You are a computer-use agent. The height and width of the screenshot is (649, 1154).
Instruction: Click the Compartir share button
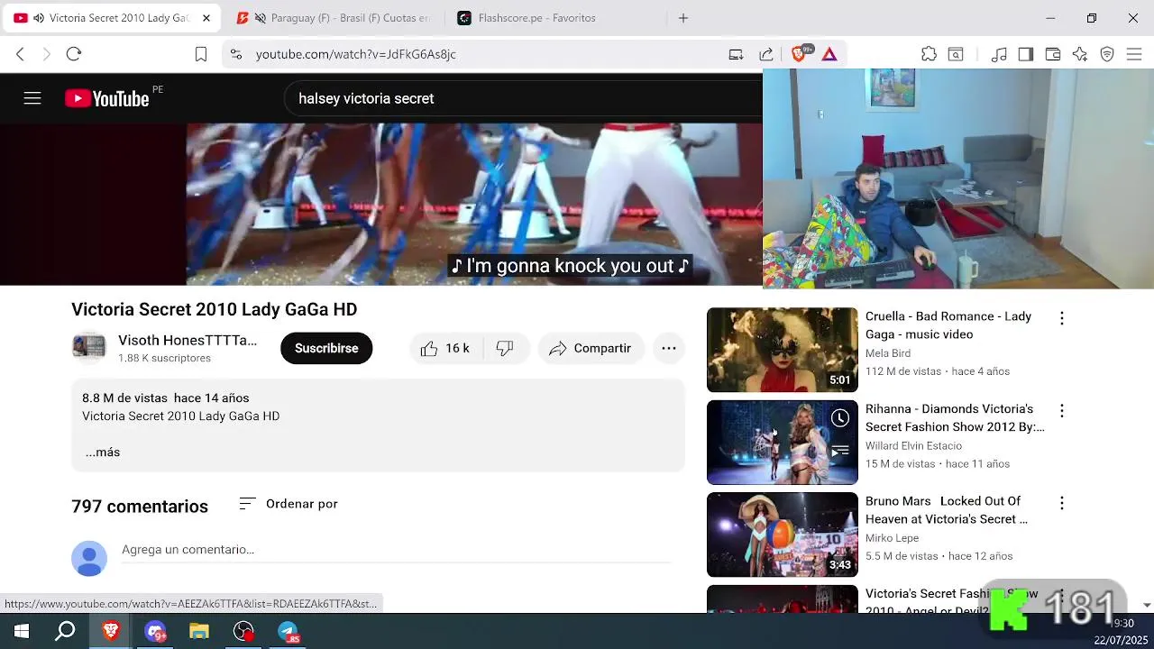click(591, 348)
